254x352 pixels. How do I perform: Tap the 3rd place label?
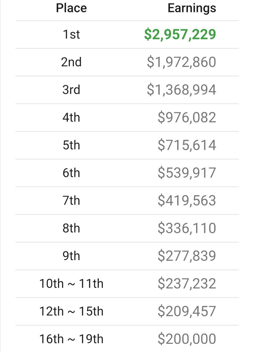[x=71, y=90]
